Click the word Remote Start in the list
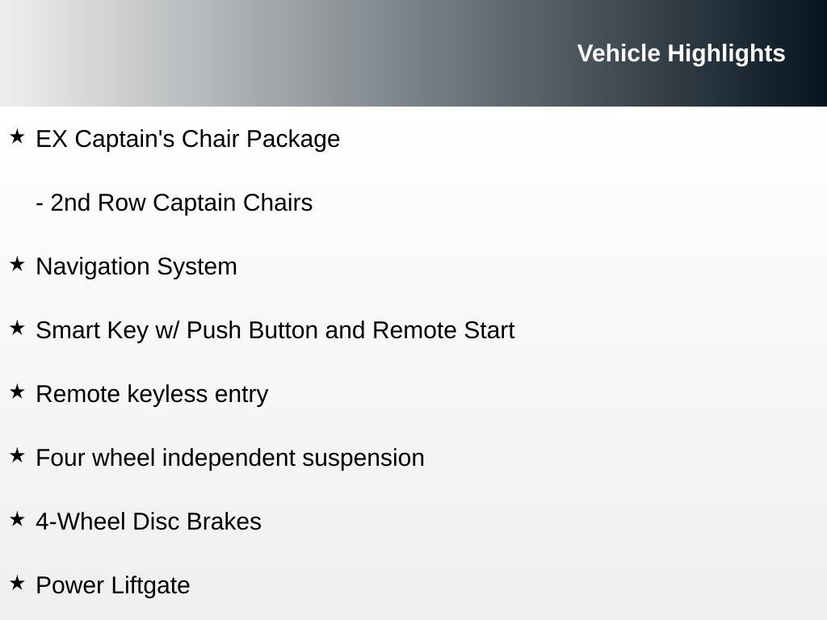The width and height of the screenshot is (827, 620). [443, 330]
